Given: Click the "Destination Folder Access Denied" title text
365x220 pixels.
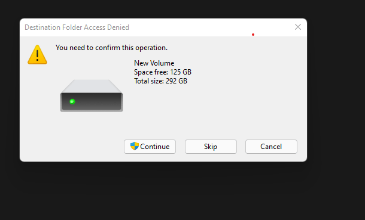Looking at the screenshot, I should point(77,27).
